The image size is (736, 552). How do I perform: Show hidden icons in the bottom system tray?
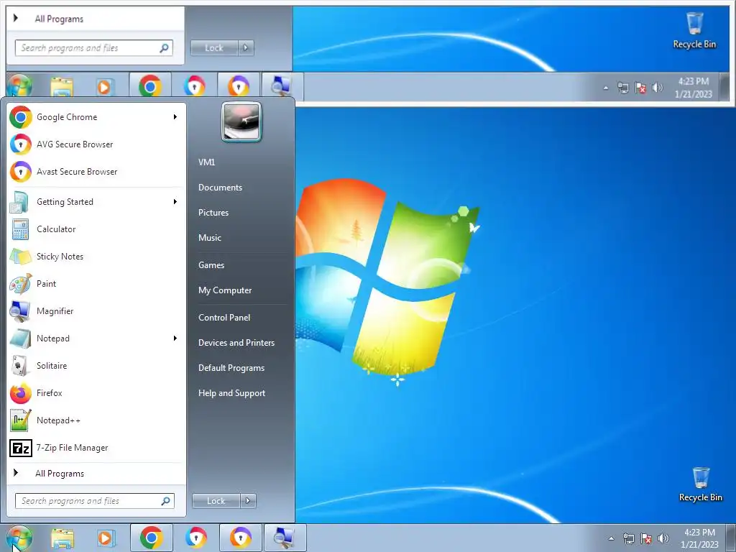[x=611, y=538]
